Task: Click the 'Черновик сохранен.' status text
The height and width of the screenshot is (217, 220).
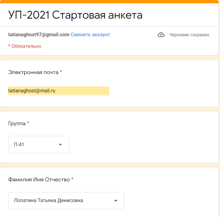Action: click(190, 35)
